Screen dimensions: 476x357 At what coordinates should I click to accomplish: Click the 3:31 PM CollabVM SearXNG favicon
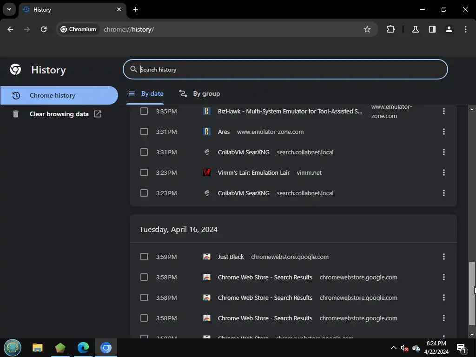(207, 152)
